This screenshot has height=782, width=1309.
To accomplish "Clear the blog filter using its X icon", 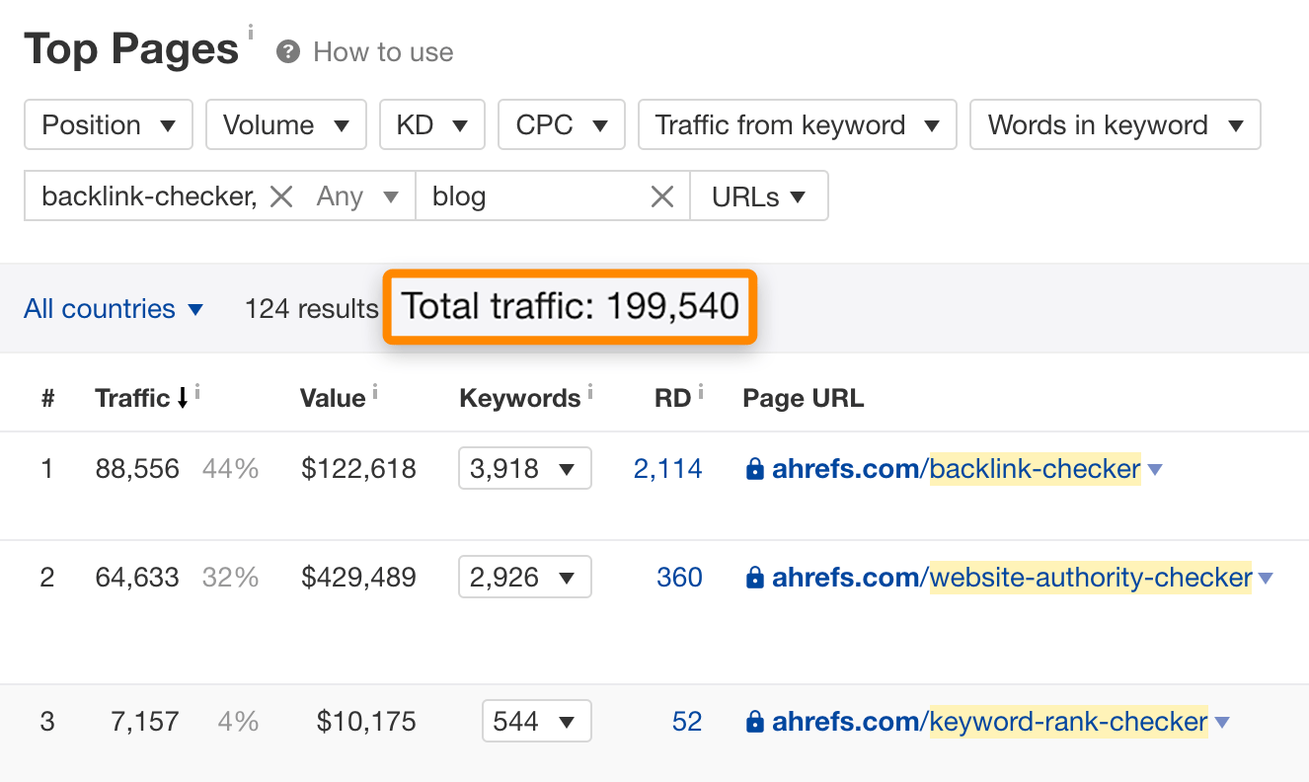I will point(661,195).
